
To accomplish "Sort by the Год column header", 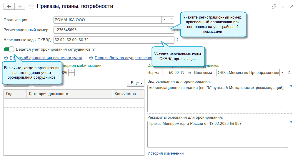I will 15,94.
